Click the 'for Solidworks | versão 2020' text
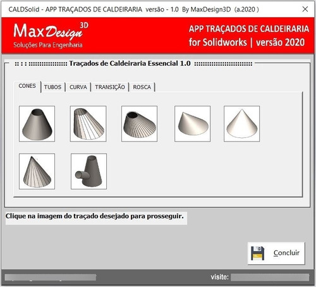This screenshot has width=316, height=287. [246, 42]
